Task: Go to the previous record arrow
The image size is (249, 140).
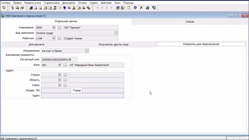Action: point(102,8)
